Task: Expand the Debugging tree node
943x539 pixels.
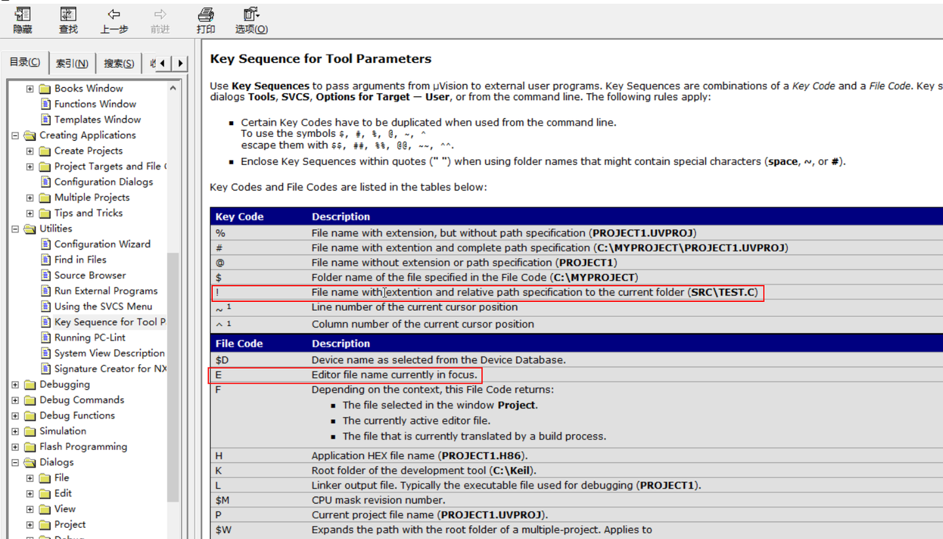Action: click(15, 384)
